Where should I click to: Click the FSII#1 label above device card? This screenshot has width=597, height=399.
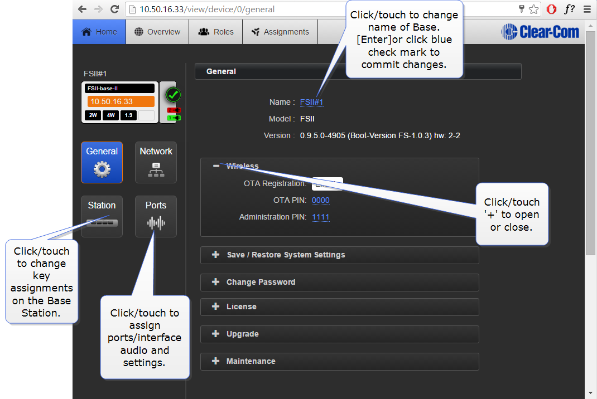click(95, 74)
